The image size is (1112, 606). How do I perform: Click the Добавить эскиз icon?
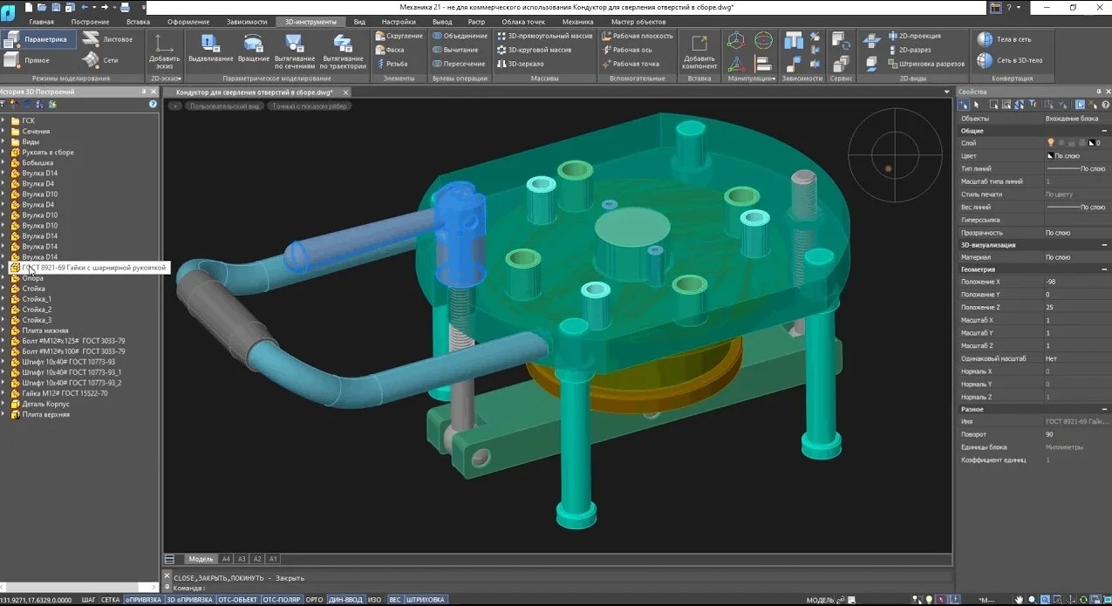[164, 44]
